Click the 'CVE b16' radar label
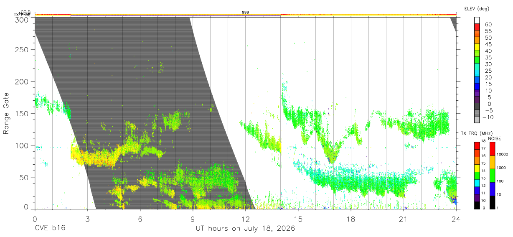513x237 pixels. coord(50,229)
